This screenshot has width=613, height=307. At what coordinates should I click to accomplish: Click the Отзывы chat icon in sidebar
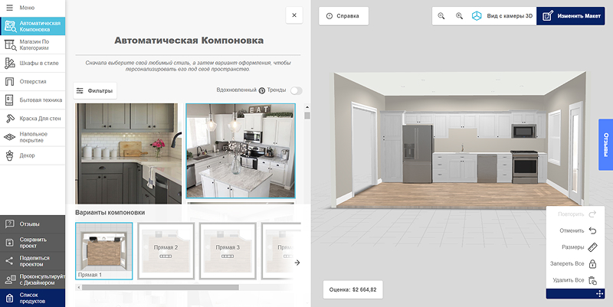coord(9,224)
